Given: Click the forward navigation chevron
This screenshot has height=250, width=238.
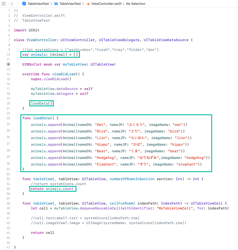Looking at the screenshot, I should [18, 4].
